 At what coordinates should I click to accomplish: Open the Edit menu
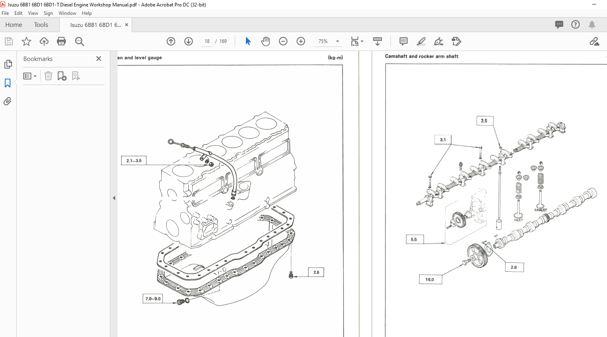pos(18,13)
